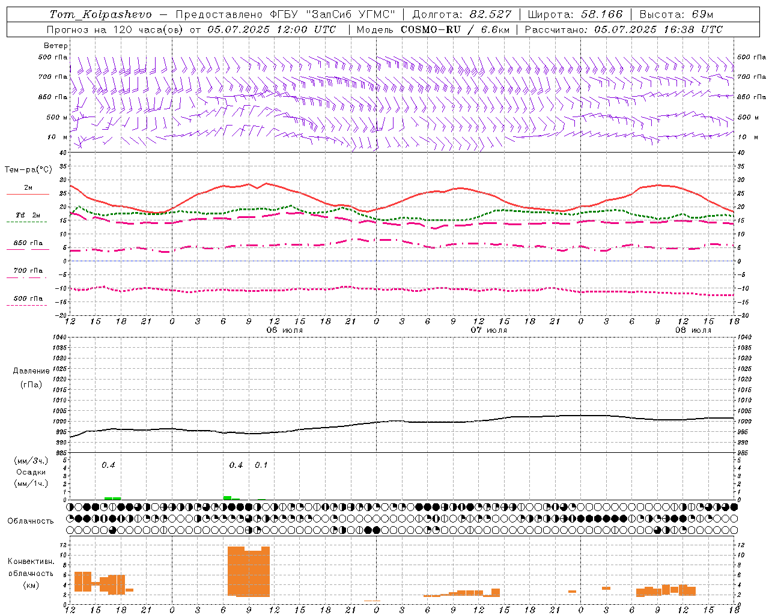Image resolution: width=769 pixels, height=615 pixels.
Task: Click the 2м temperature legend label
Action: 28,188
